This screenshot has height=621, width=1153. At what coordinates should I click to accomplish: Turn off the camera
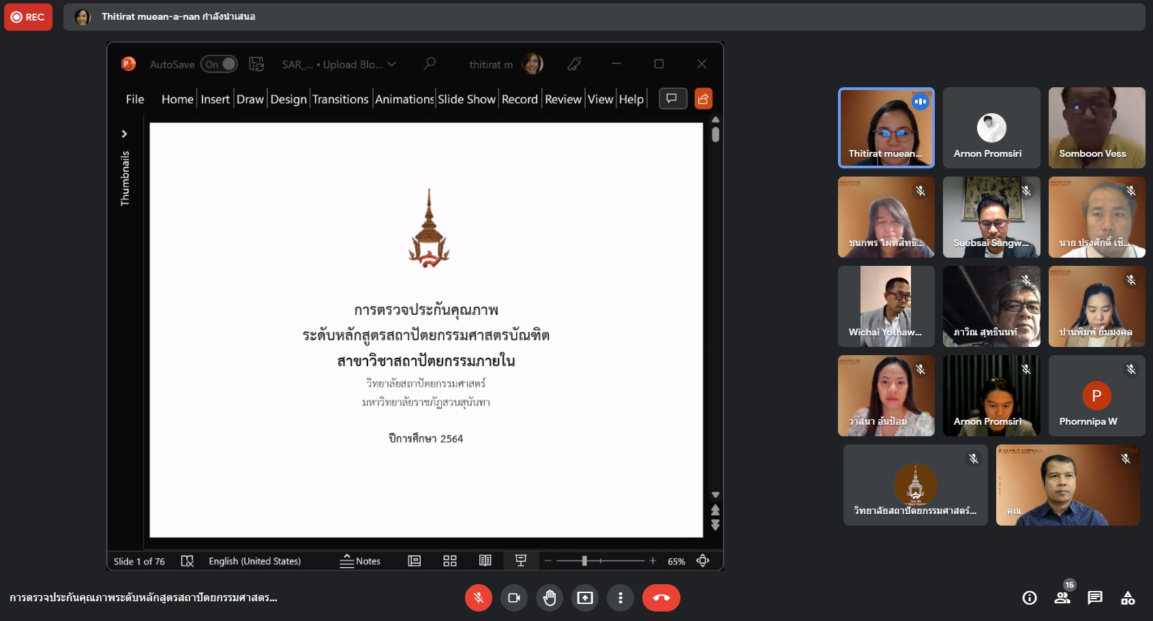click(514, 598)
